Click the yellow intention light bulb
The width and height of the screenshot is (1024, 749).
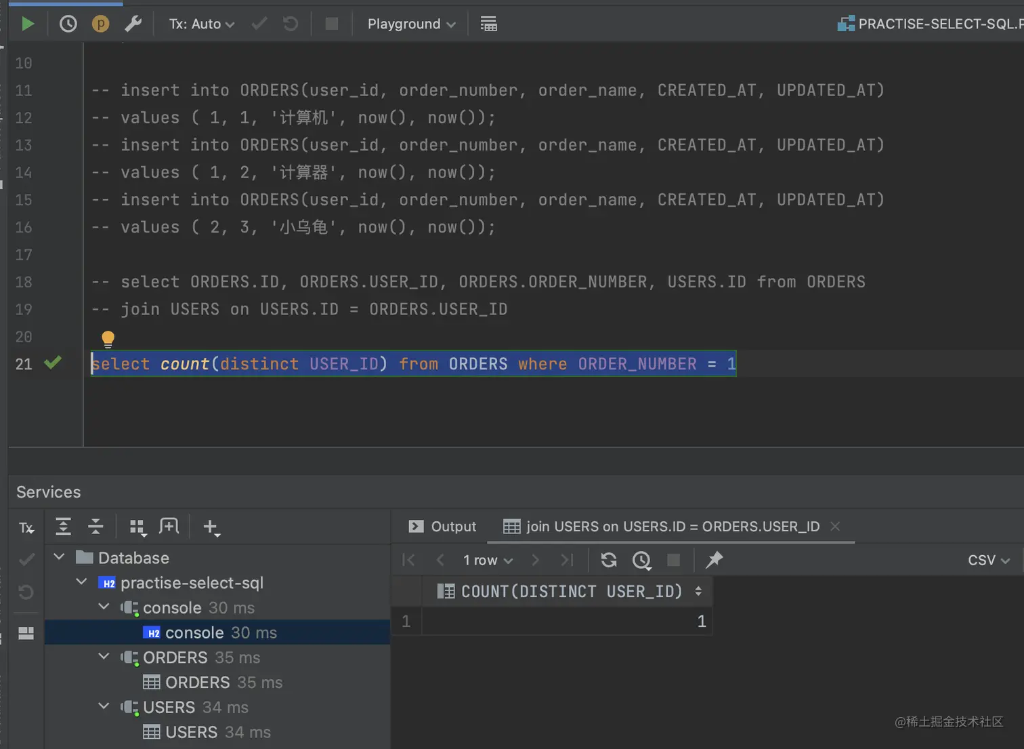pyautogui.click(x=108, y=338)
